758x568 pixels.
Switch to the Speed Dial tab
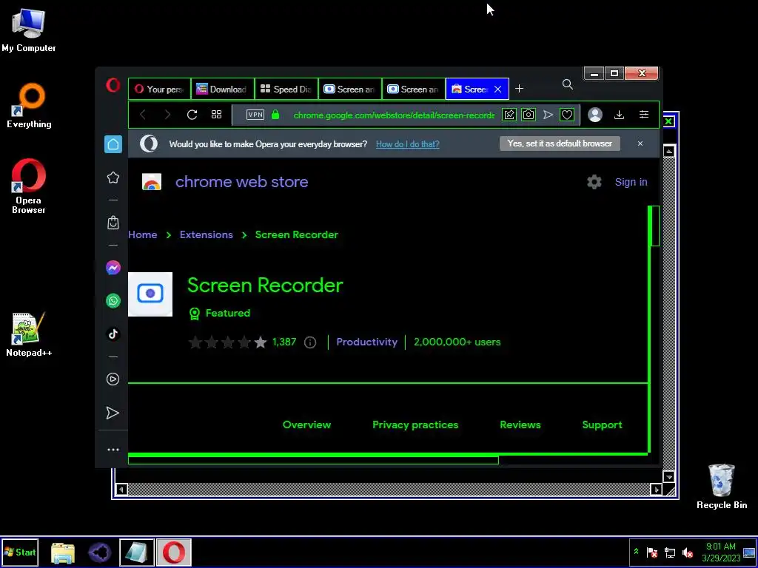tap(286, 89)
